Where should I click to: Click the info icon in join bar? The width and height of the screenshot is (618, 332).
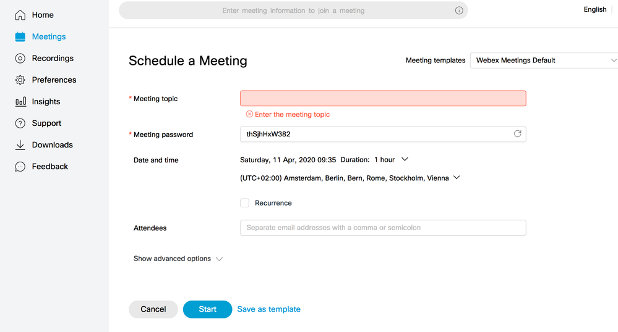(459, 10)
